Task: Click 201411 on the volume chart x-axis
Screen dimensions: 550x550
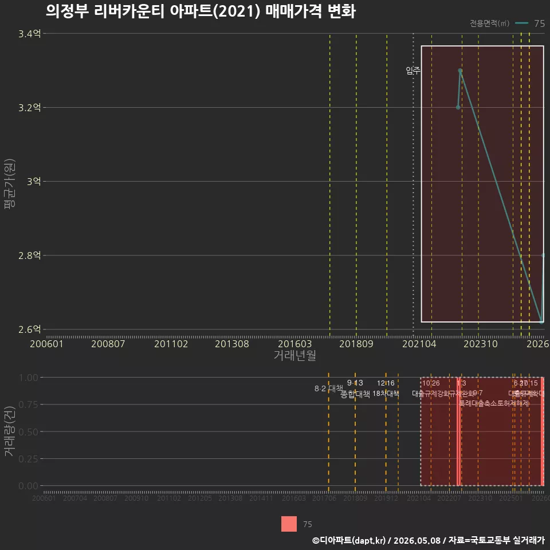Action: (261, 498)
